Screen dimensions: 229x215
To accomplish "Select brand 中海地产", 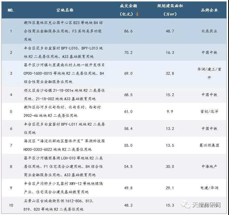I will (x=209, y=167).
